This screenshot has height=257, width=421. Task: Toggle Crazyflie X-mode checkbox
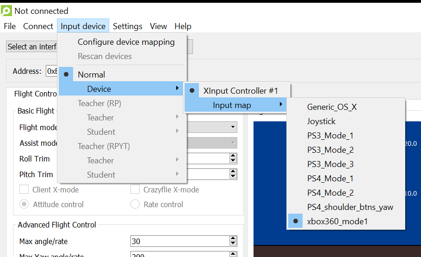click(135, 190)
